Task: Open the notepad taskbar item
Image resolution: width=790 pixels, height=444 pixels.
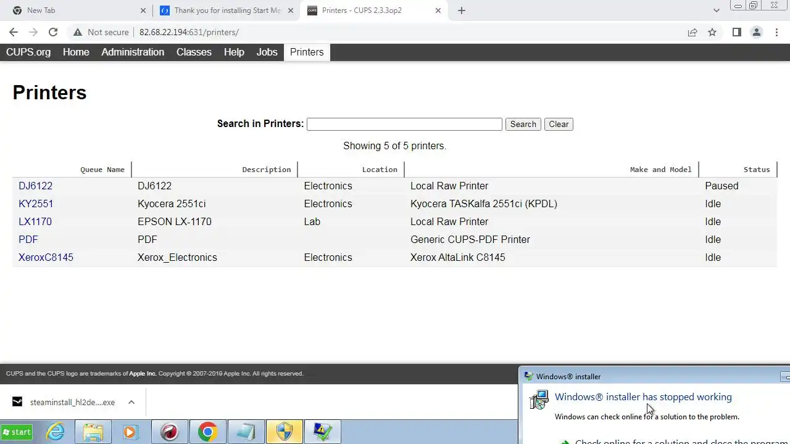Action: click(246, 432)
